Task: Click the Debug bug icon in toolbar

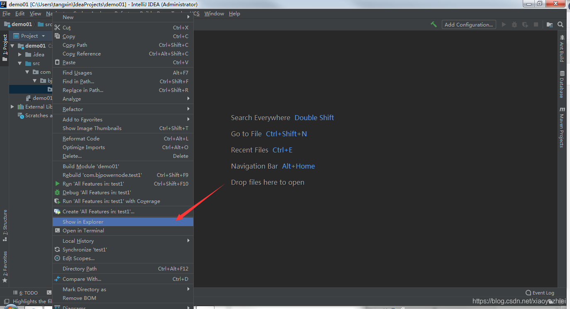Action: 514,24
